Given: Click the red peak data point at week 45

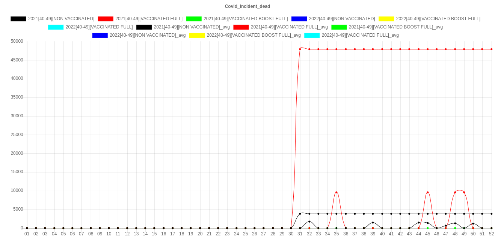Looking at the screenshot, I should tap(427, 192).
